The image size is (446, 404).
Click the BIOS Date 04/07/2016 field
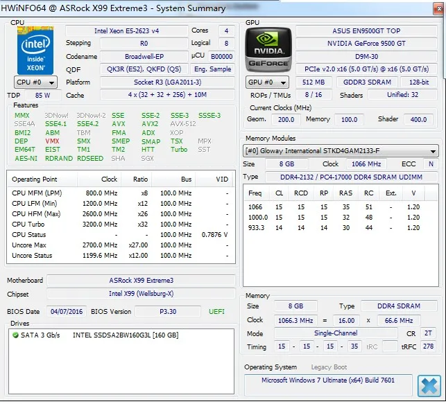point(67,312)
